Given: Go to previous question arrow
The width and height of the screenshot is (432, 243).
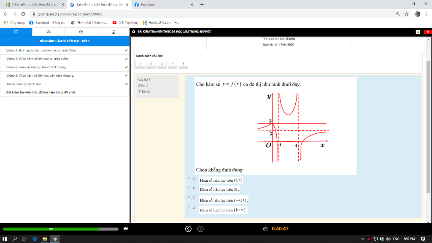Looking at the screenshot, I should (x=188, y=229).
